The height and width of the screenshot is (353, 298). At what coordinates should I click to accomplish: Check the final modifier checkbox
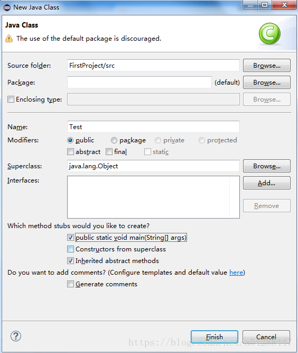[x=109, y=152]
